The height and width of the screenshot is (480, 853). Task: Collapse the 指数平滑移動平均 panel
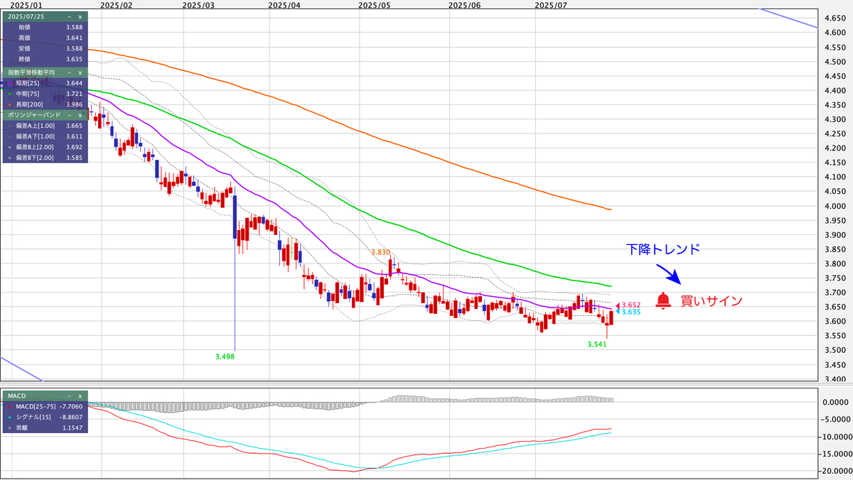point(68,72)
